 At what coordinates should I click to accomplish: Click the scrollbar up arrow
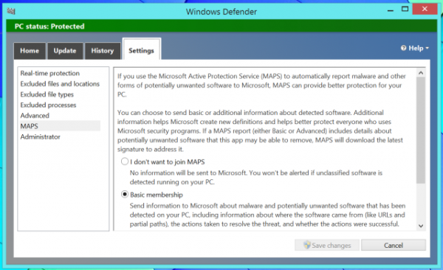point(421,73)
